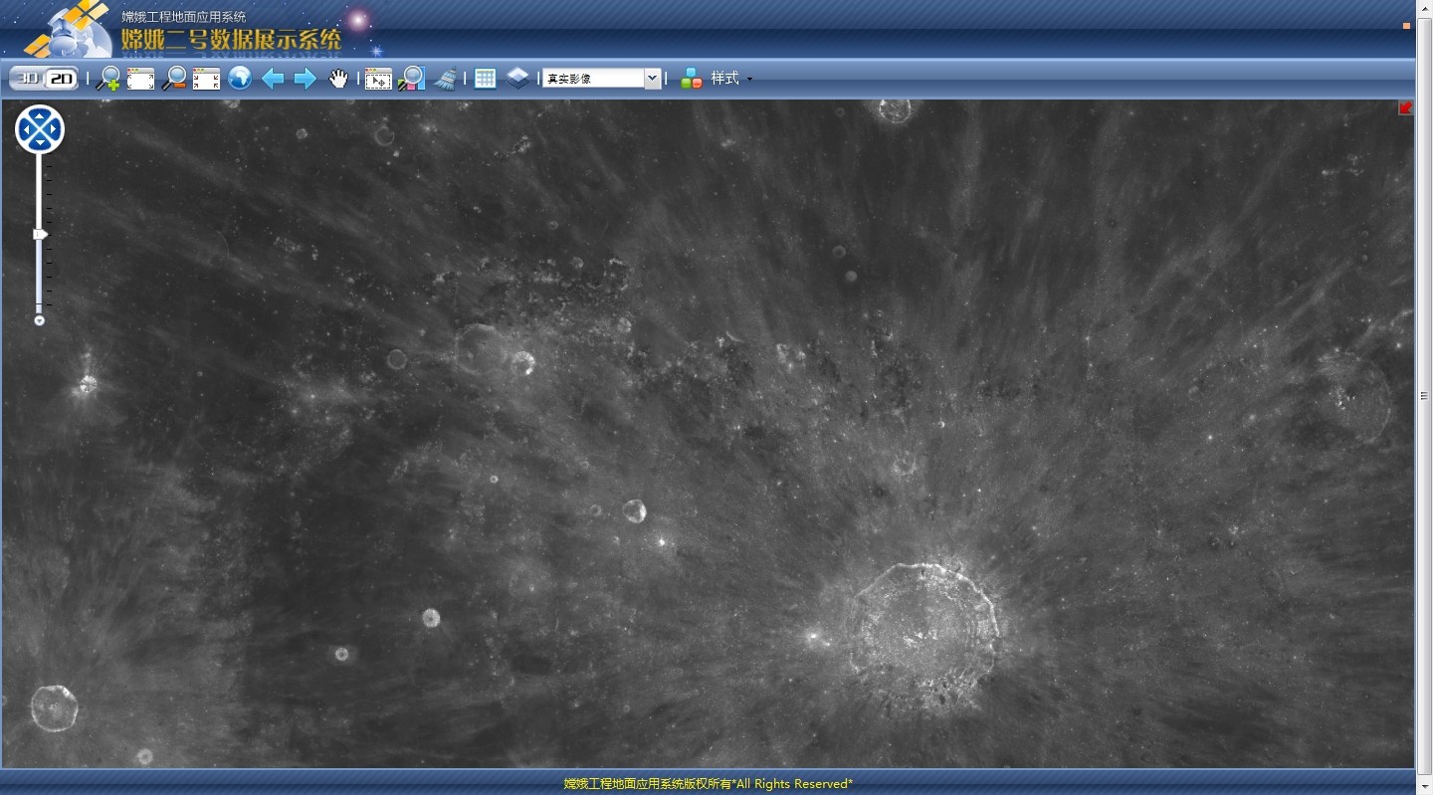The image size is (1433, 795).
Task: Switch to 2D view mode
Action: [61, 79]
